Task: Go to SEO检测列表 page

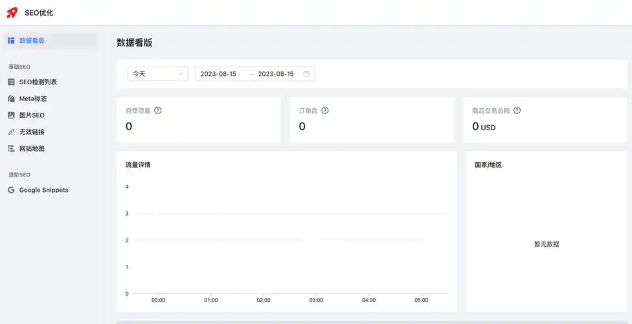Action: tap(38, 82)
